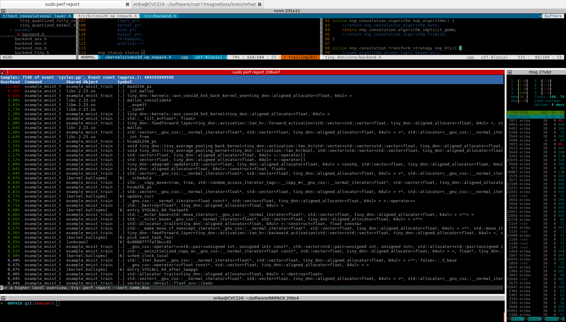The image size is (566, 322).
Task: Click the PID column header in htop
Action: pos(514,113)
